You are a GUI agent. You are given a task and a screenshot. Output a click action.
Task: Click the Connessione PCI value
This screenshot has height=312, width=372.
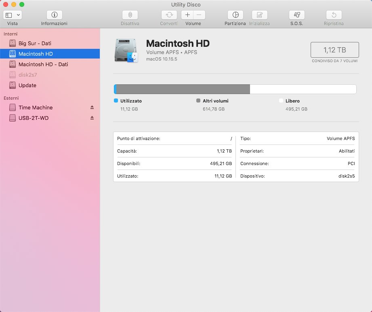351,163
